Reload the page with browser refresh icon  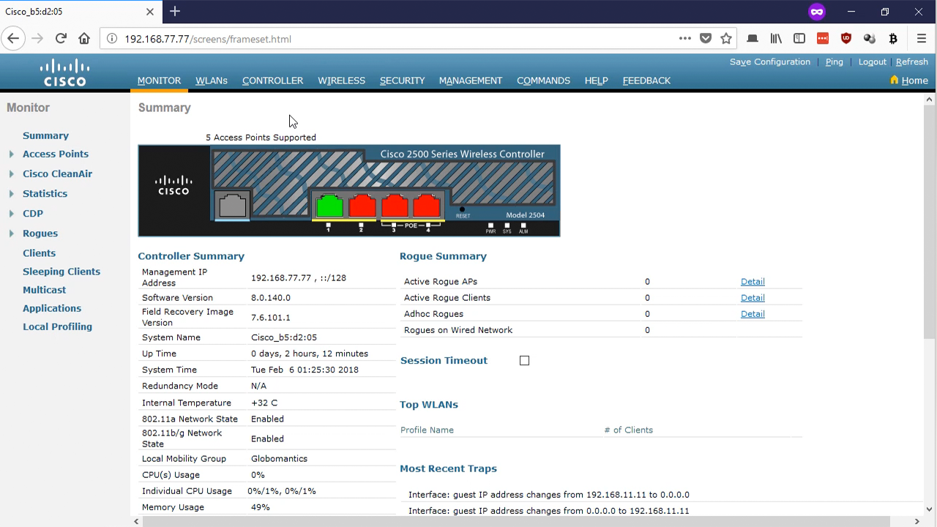61,39
